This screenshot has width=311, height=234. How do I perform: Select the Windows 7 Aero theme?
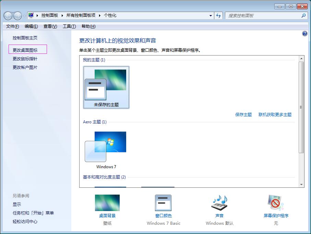click(106, 150)
